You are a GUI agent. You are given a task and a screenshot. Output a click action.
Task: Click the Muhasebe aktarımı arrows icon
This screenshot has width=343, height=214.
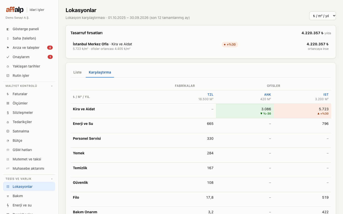pyautogui.click(x=8, y=169)
